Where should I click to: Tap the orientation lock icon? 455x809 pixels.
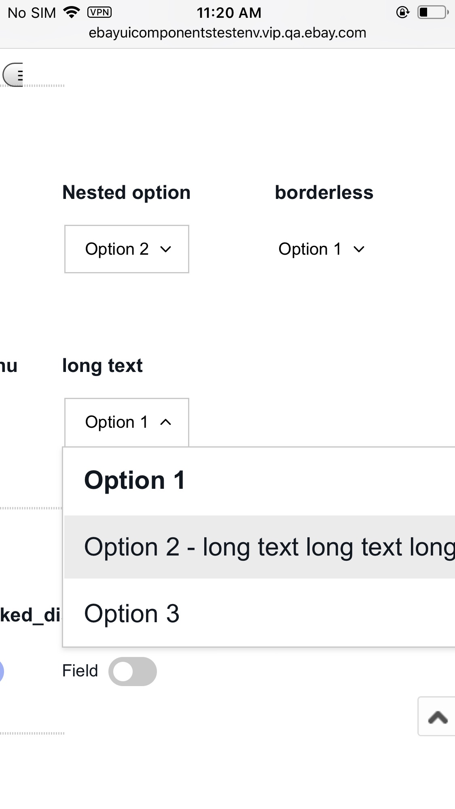click(x=402, y=13)
